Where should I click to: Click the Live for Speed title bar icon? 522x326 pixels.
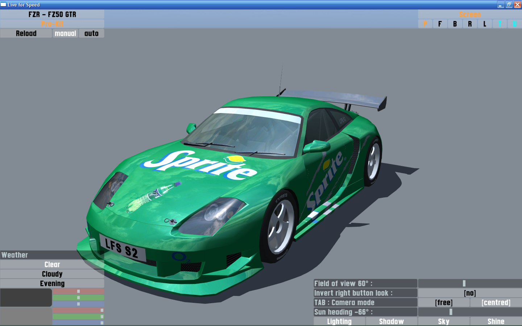point(3,5)
